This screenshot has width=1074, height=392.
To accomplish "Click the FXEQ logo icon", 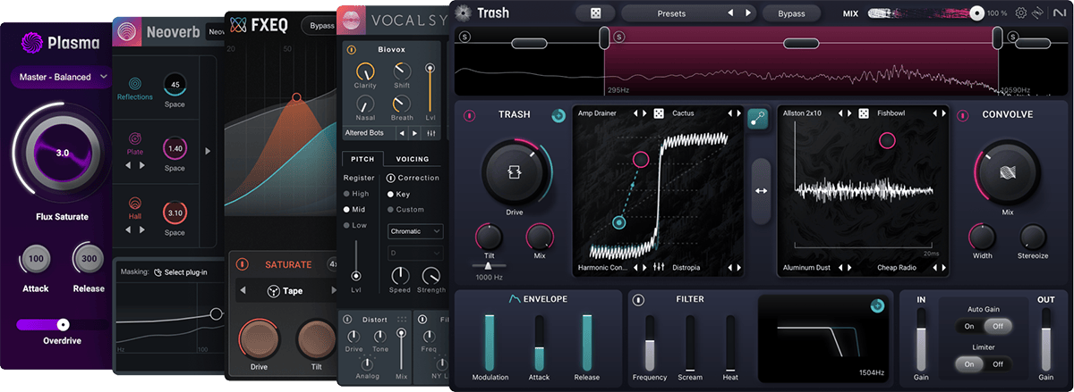I will [x=237, y=24].
